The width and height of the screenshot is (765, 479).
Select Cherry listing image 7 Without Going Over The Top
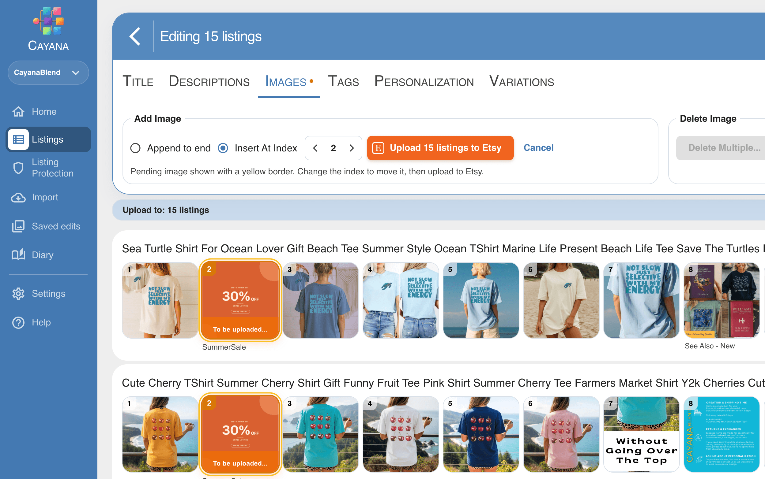click(641, 434)
